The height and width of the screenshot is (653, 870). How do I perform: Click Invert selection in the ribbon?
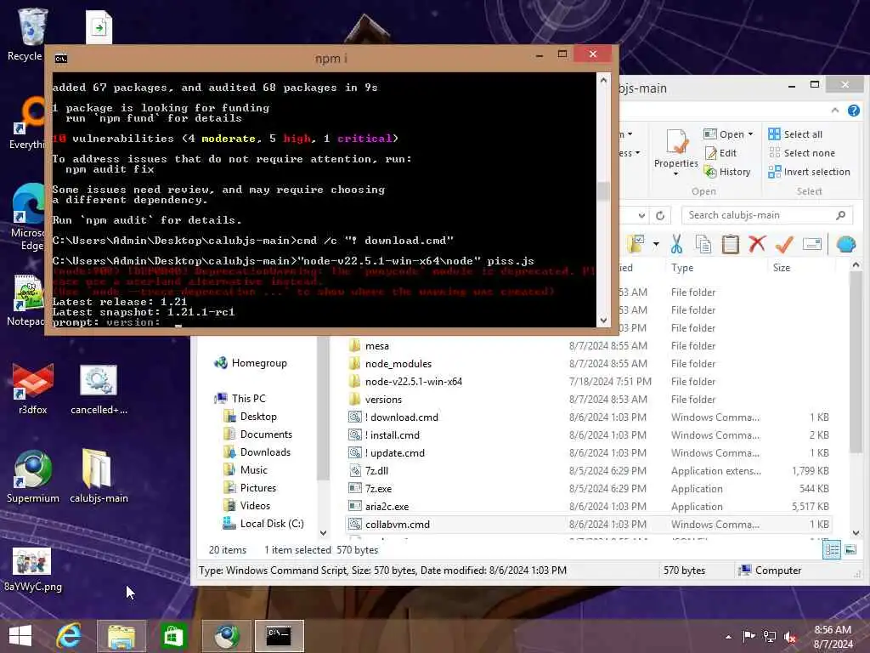pyautogui.click(x=809, y=172)
